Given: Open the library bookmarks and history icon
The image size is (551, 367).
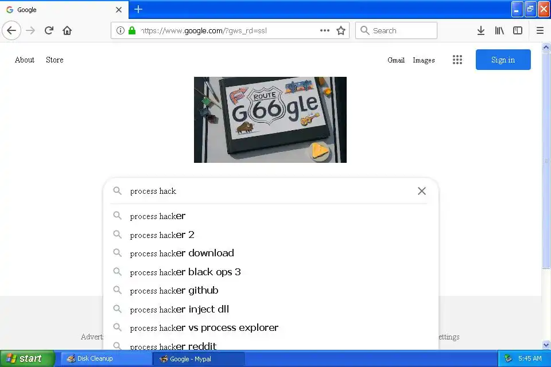Looking at the screenshot, I should tap(499, 30).
